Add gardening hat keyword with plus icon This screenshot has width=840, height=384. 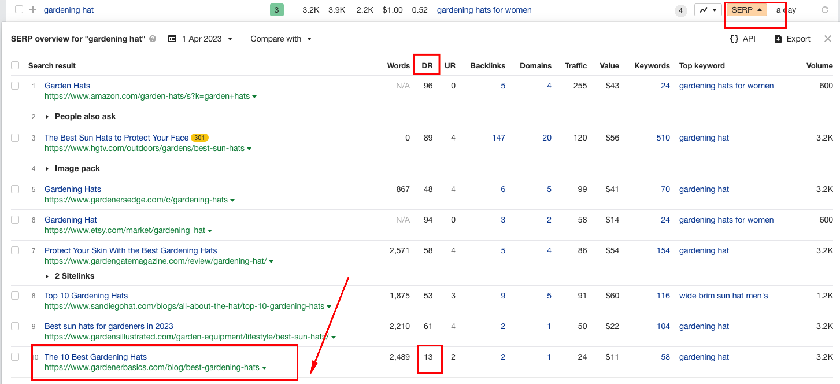click(33, 10)
